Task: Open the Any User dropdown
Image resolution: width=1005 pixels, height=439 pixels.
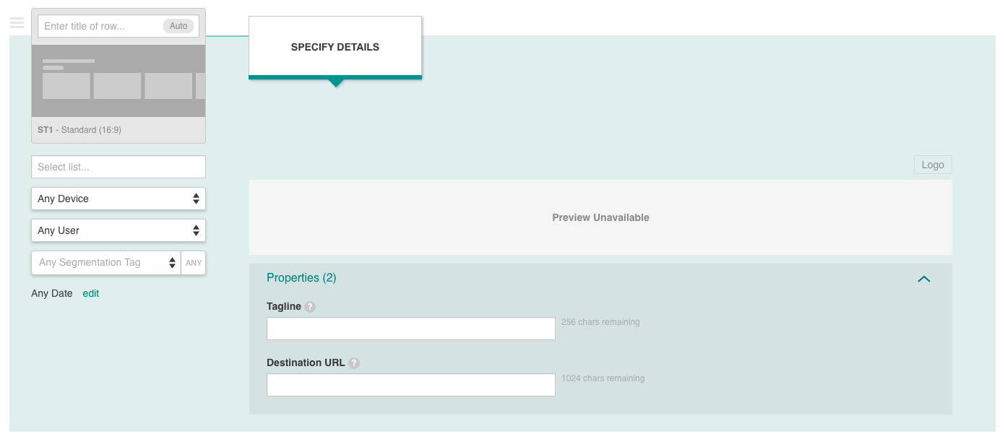Action: (118, 230)
